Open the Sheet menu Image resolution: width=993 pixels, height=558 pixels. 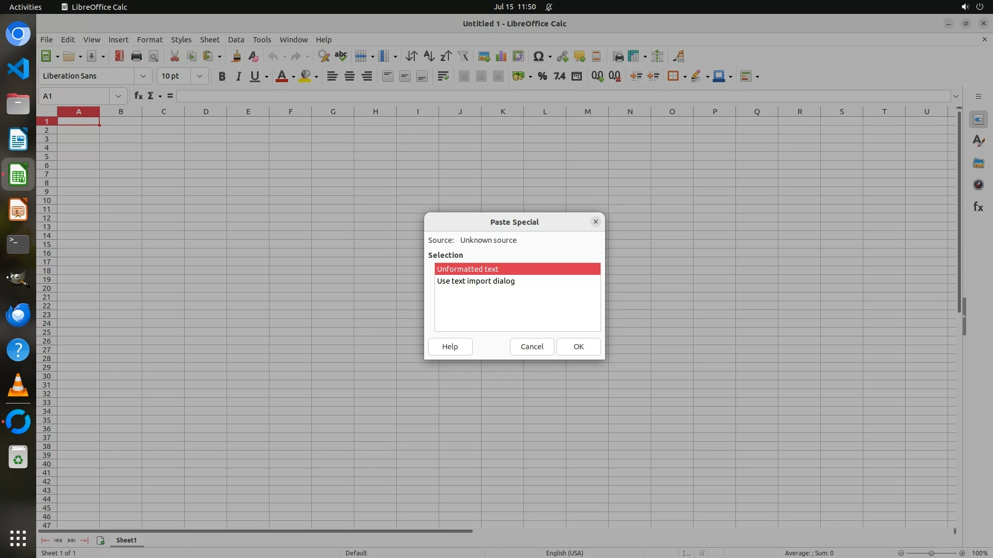[209, 40]
